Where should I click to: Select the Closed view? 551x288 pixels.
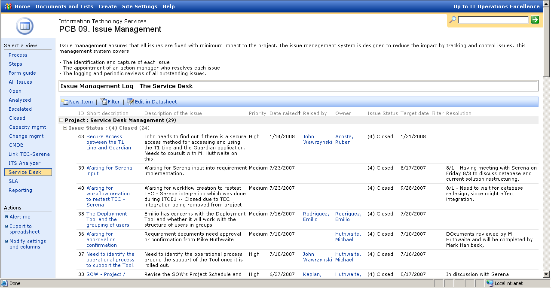pos(17,118)
